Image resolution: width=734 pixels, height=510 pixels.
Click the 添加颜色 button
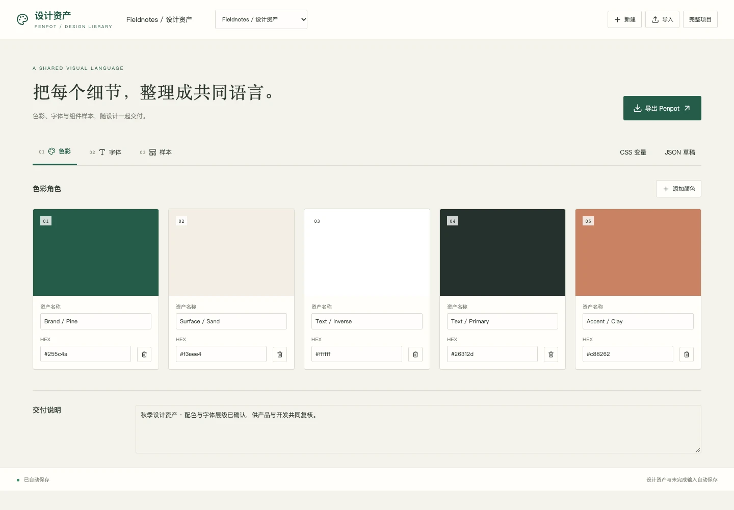678,189
